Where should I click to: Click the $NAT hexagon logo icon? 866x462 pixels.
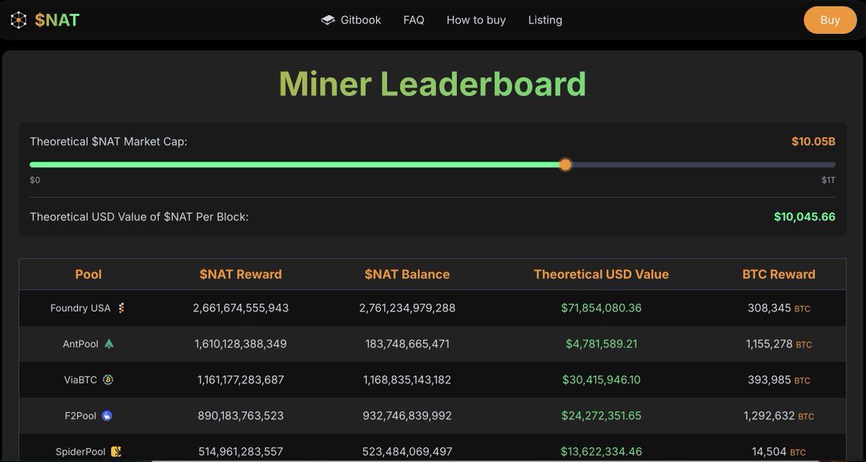[18, 20]
